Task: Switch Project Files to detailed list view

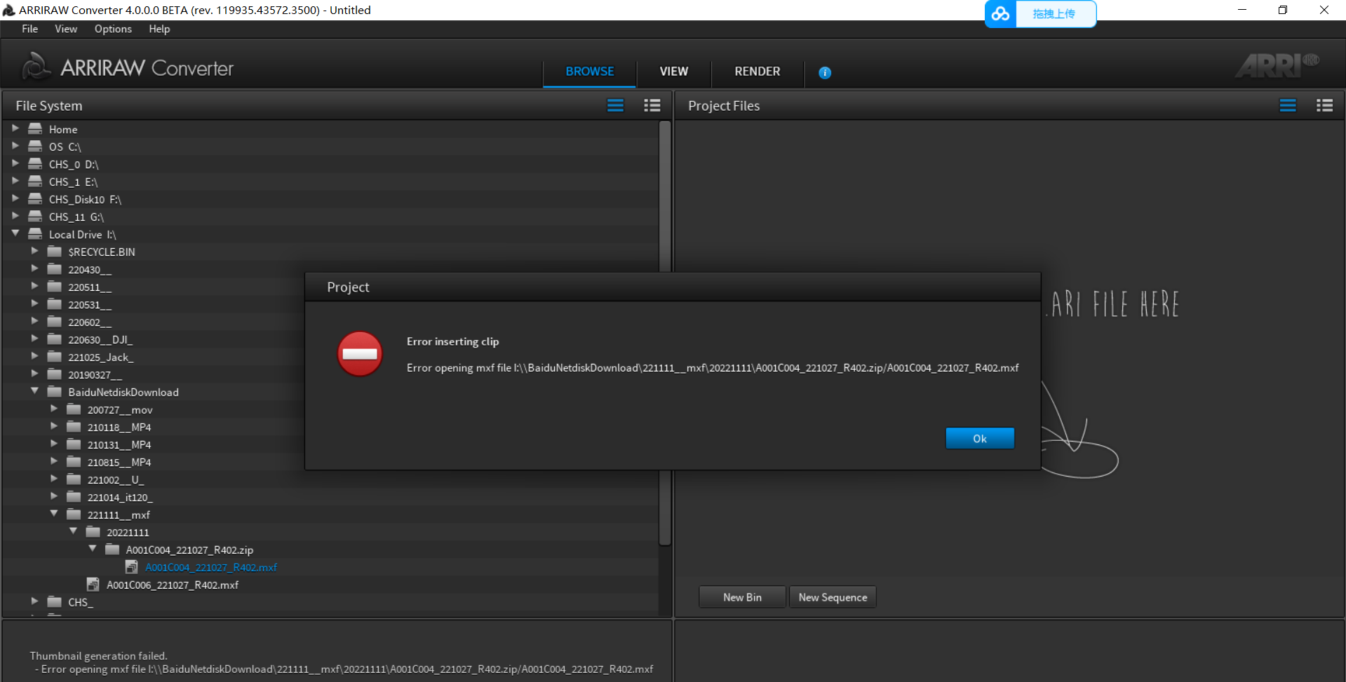Action: (1324, 105)
